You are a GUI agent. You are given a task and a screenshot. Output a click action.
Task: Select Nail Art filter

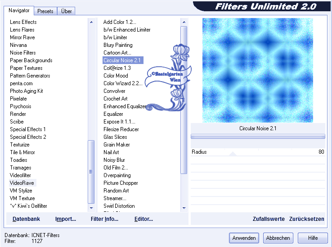(111, 152)
